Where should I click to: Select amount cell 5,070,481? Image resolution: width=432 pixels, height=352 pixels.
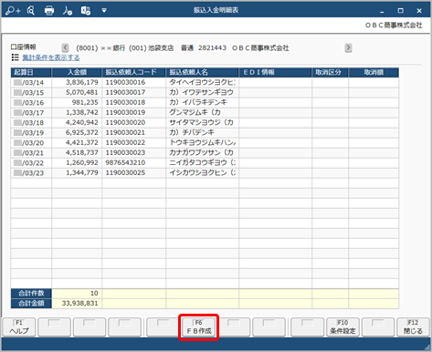77,92
